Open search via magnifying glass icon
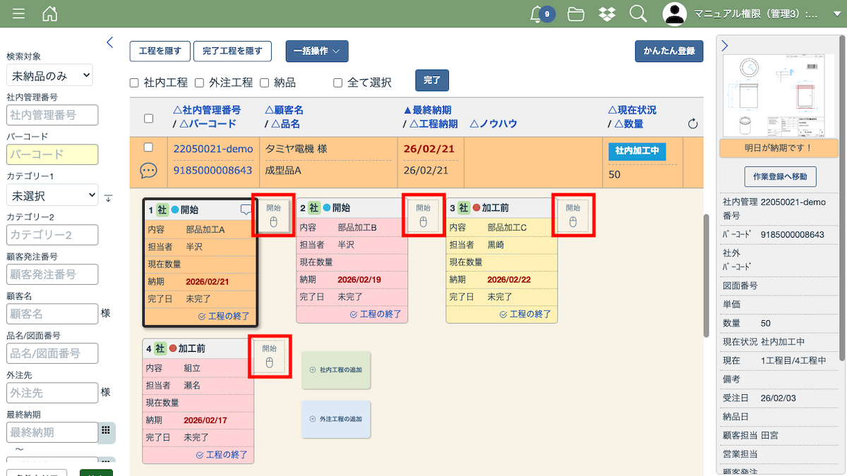Screen dimensions: 847x476 637,13
